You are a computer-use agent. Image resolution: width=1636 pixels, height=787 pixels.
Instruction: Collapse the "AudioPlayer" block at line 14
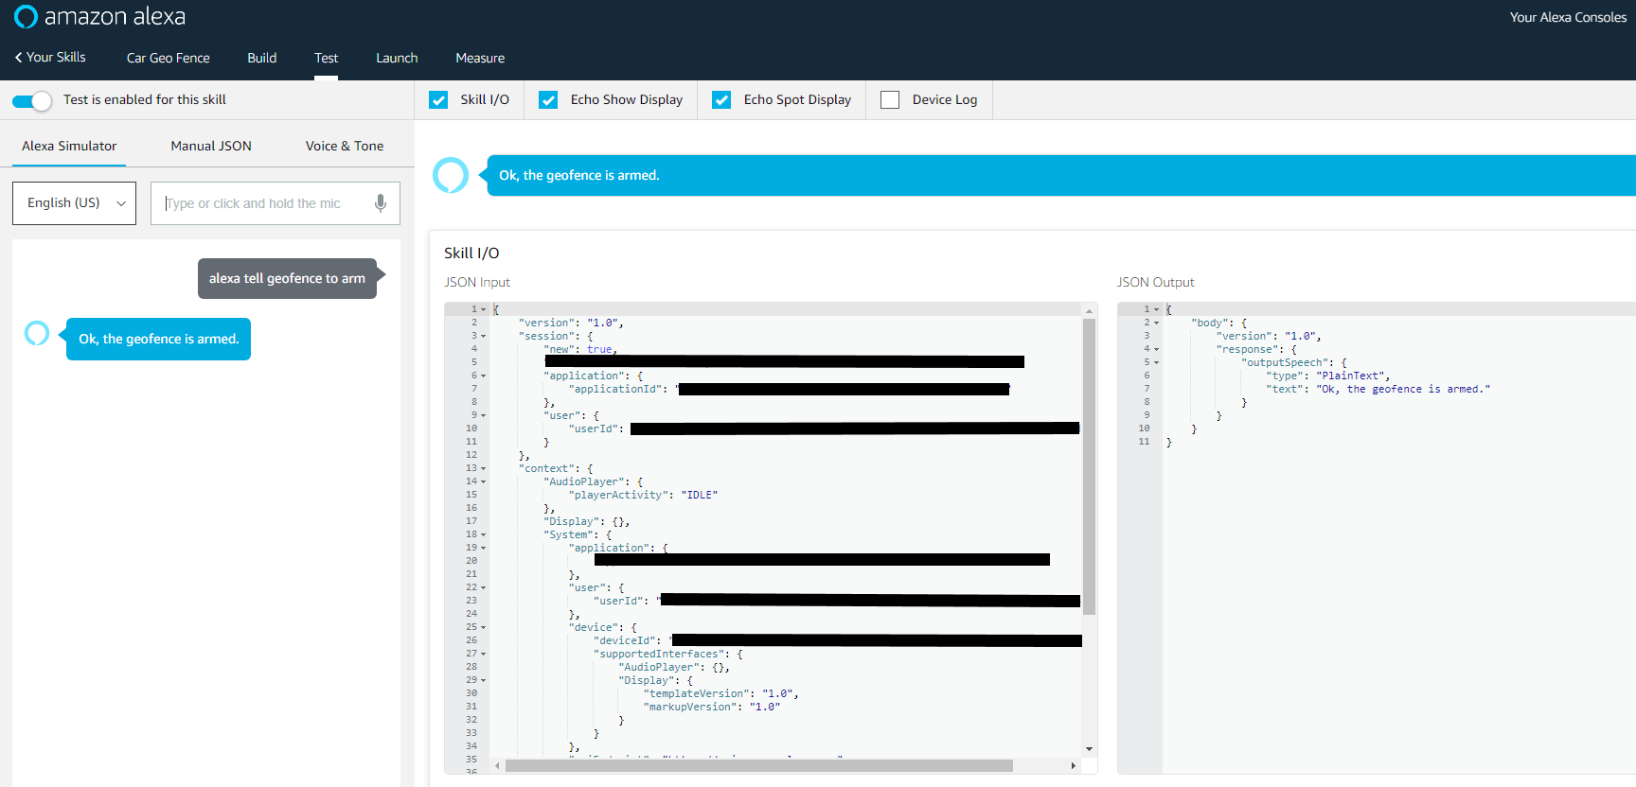click(483, 481)
